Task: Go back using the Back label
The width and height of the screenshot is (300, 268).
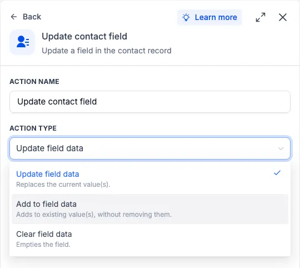Action: click(x=32, y=17)
